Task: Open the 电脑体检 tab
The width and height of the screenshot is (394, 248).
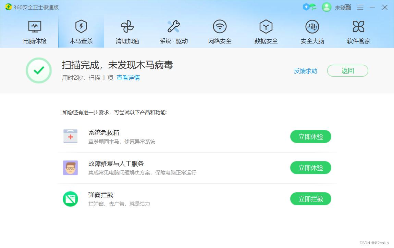Action: 35,32
